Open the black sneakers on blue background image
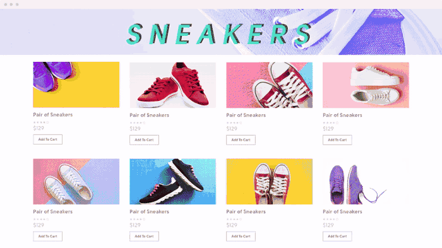Image resolution: width=442 pixels, height=248 pixels. 173,182
